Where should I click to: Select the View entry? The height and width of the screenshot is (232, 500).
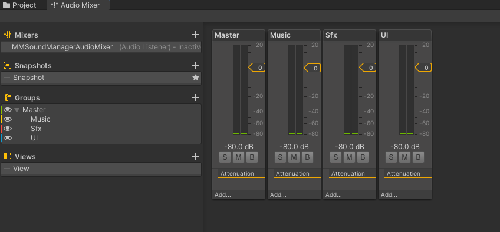click(x=101, y=169)
